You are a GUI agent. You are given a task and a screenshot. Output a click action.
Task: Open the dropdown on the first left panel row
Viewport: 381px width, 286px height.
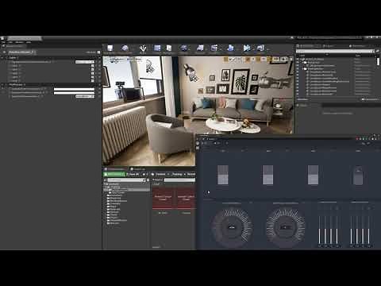85,62
